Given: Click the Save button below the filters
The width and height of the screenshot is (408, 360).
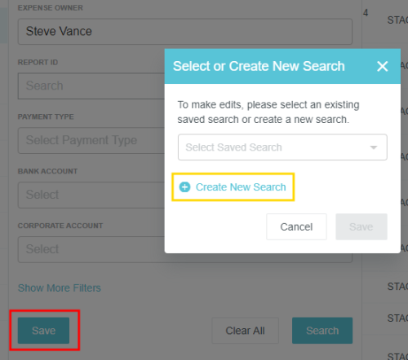Looking at the screenshot, I should [43, 331].
